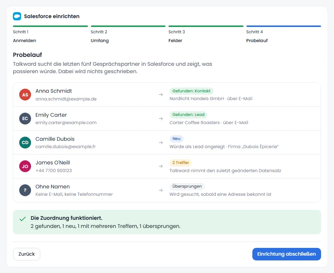Click the arrow icon in Camille Dubois' row
This screenshot has width=334, height=273.
(161, 143)
